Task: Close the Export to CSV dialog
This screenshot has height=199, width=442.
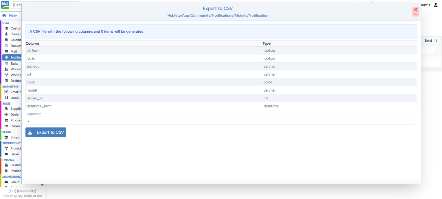Action: coord(416,11)
